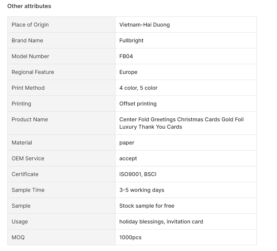
Task: Click the Center Fold Greetings product name text
Action: [181, 123]
